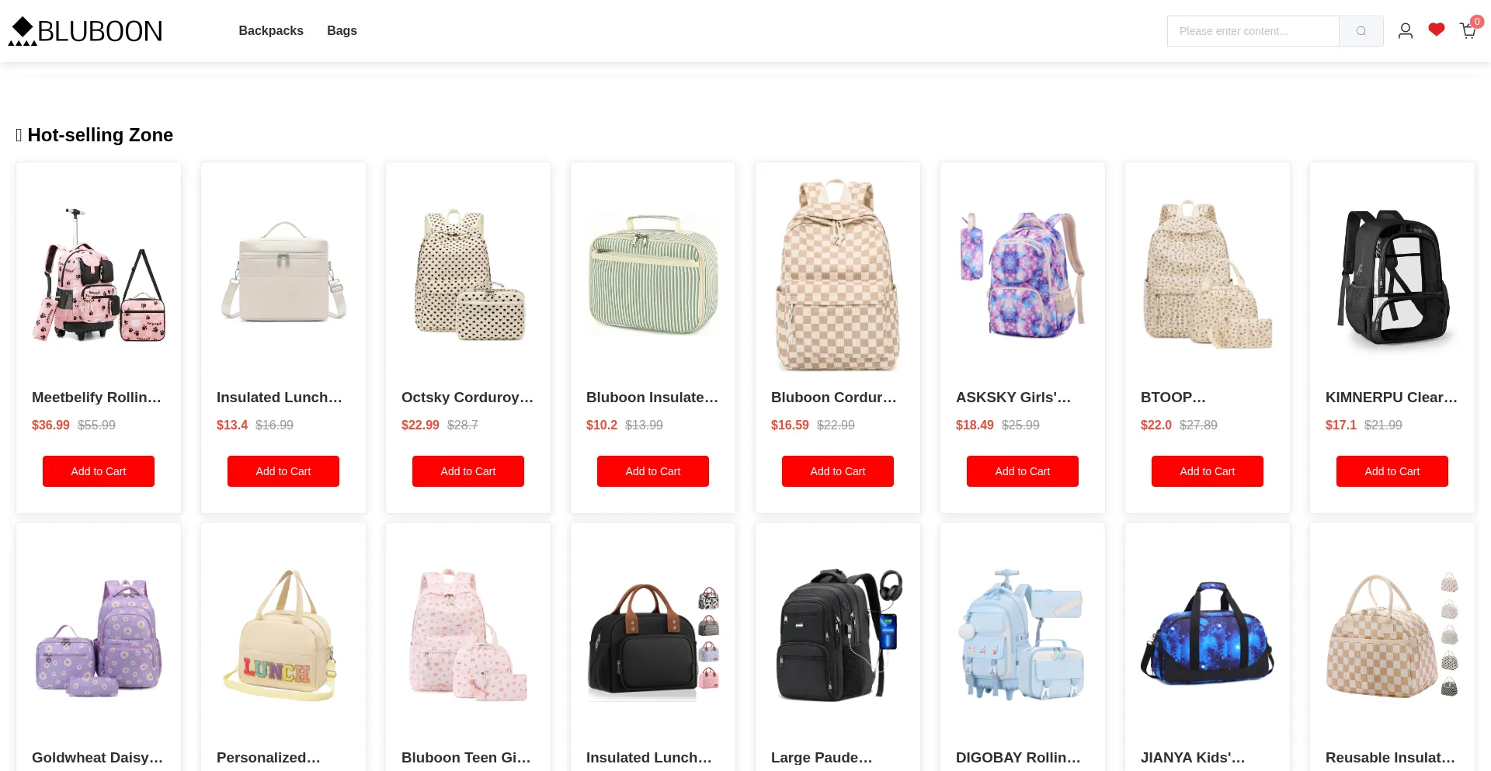Add Bluboon Insulated lunch bag to cart
This screenshot has height=771, width=1491.
point(653,471)
